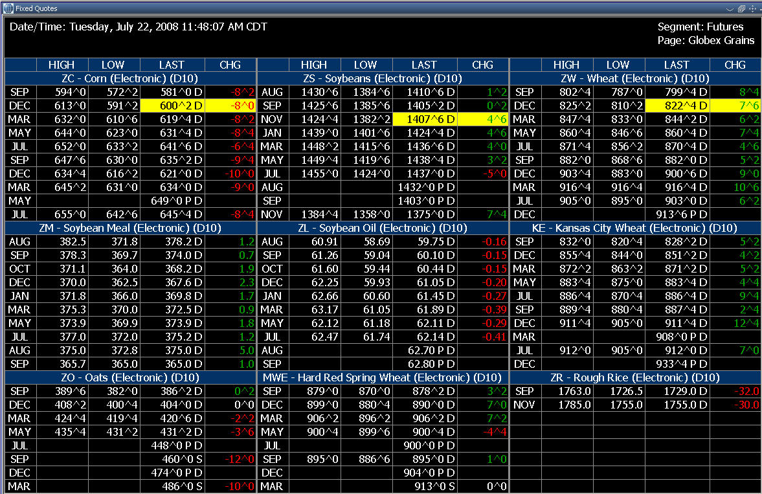
Task: Select highlighted 1407^6 D soybeans NOV last price
Action: tap(425, 119)
